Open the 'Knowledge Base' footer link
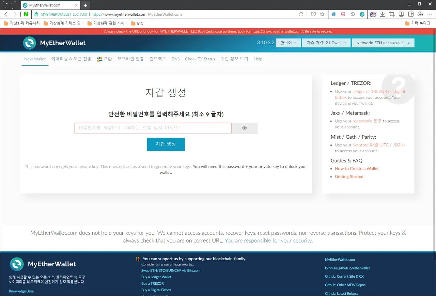The height and width of the screenshot is (296, 436). 21,291
